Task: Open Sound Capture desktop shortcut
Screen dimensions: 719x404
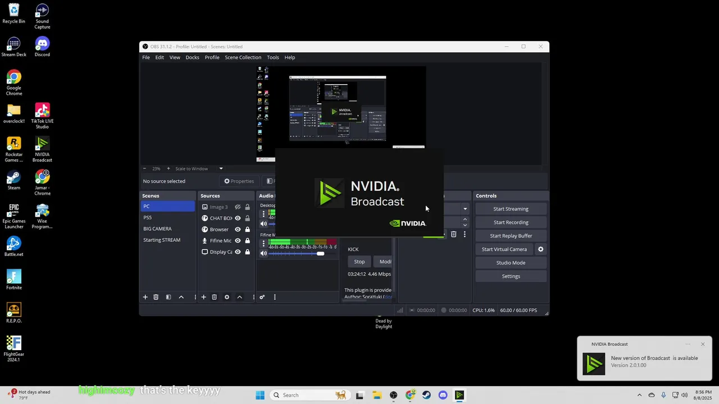Action: click(x=42, y=16)
